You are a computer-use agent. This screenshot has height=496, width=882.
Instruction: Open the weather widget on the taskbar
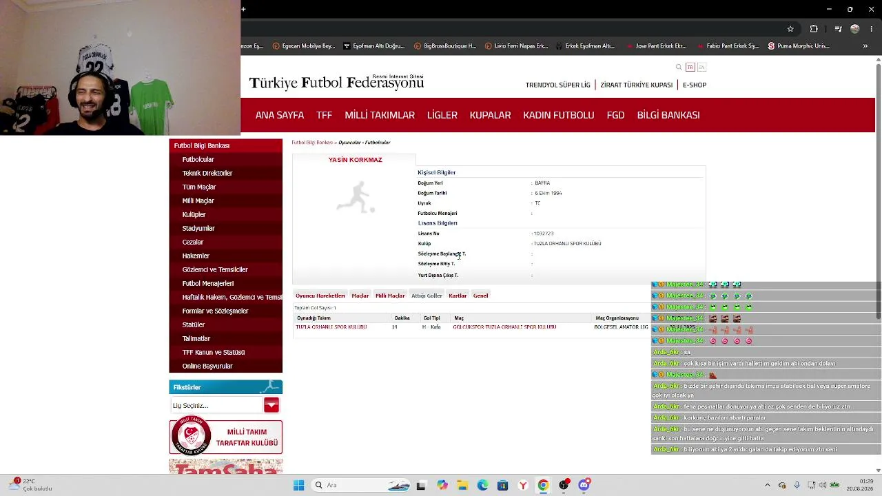coord(31,485)
